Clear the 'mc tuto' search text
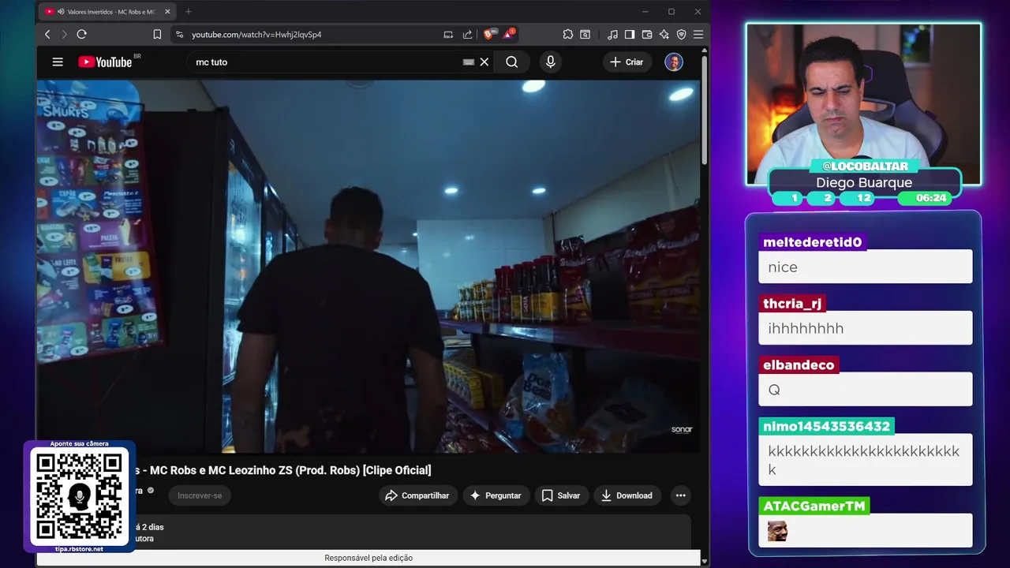Screen dimensions: 1010x568 [484, 62]
